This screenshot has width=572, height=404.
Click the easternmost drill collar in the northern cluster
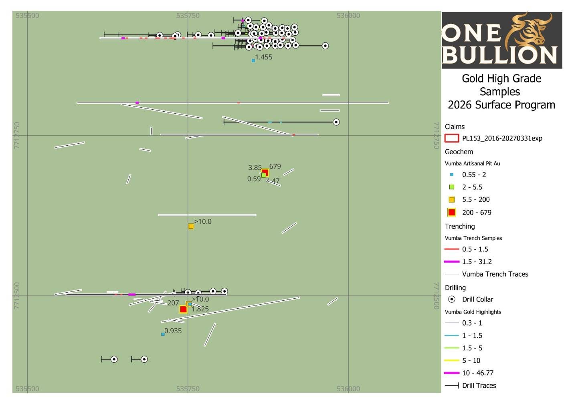(x=325, y=46)
